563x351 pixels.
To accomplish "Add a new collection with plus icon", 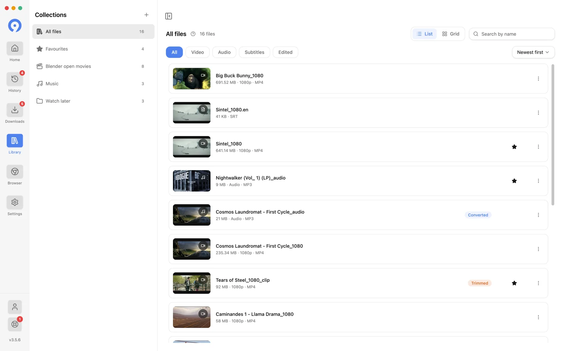I will click(146, 15).
